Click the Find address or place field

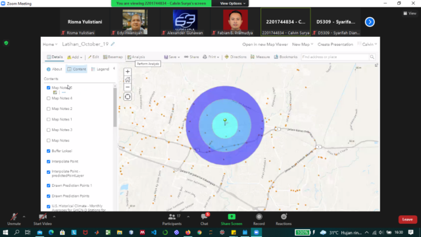tap(335, 57)
